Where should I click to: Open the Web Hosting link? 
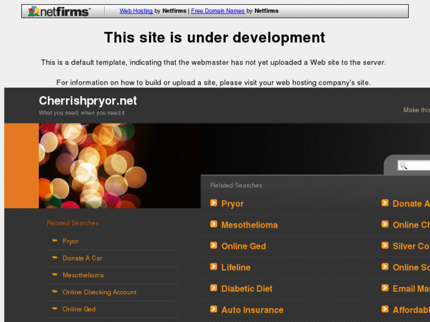point(136,11)
